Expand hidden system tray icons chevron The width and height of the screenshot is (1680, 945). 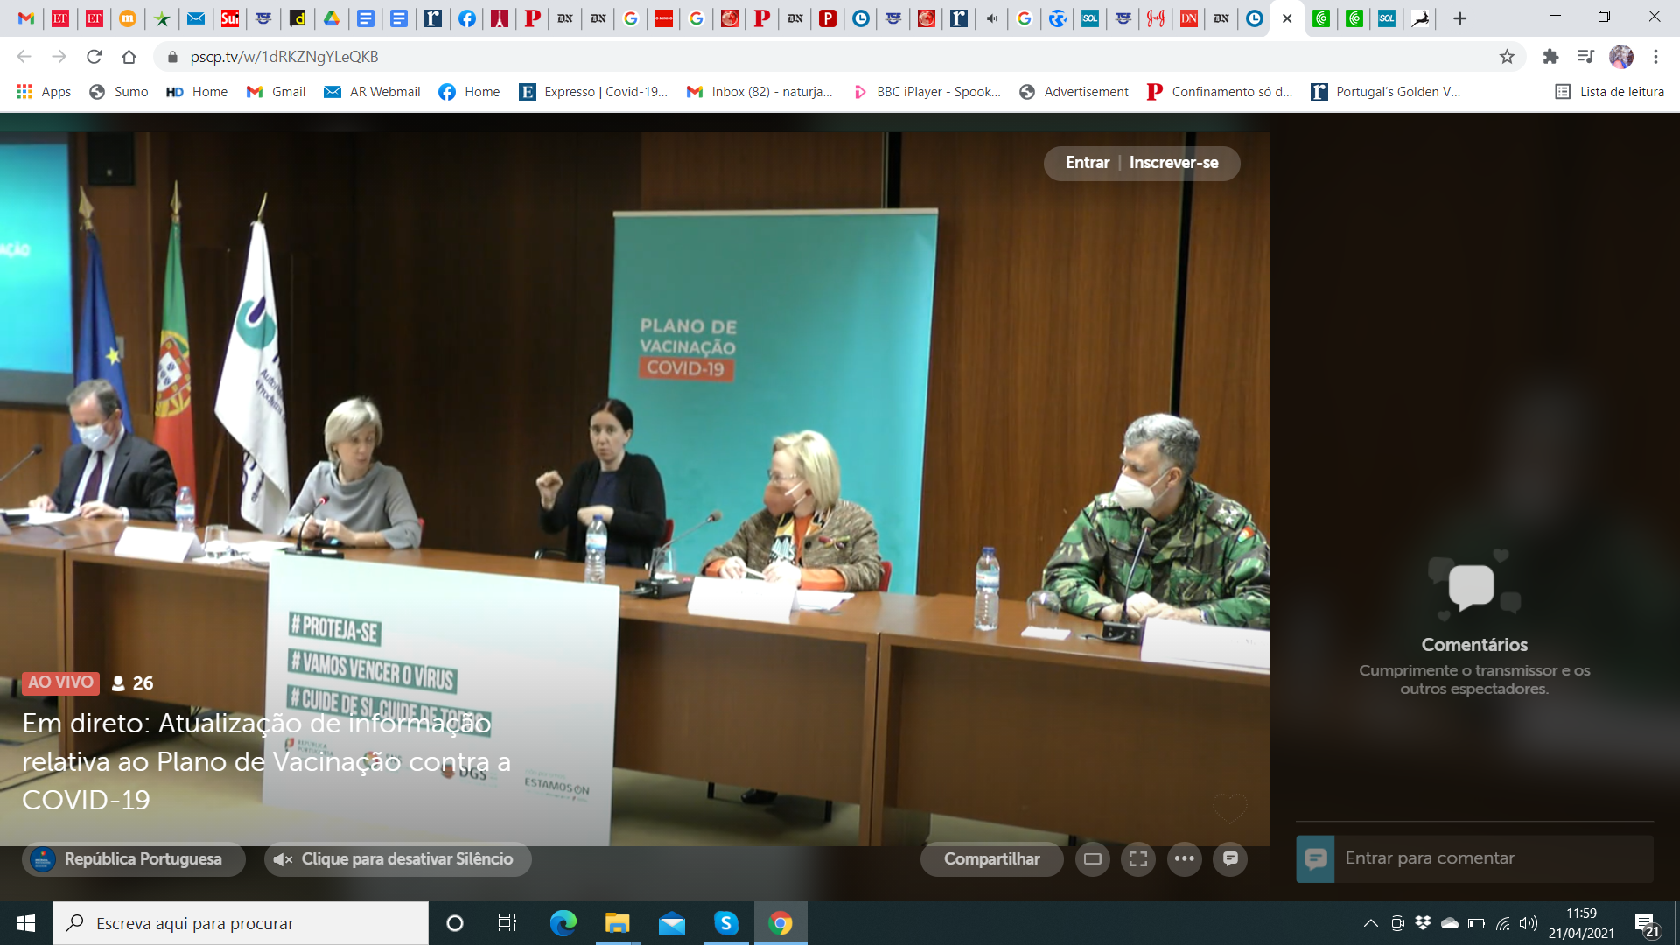[x=1370, y=923]
